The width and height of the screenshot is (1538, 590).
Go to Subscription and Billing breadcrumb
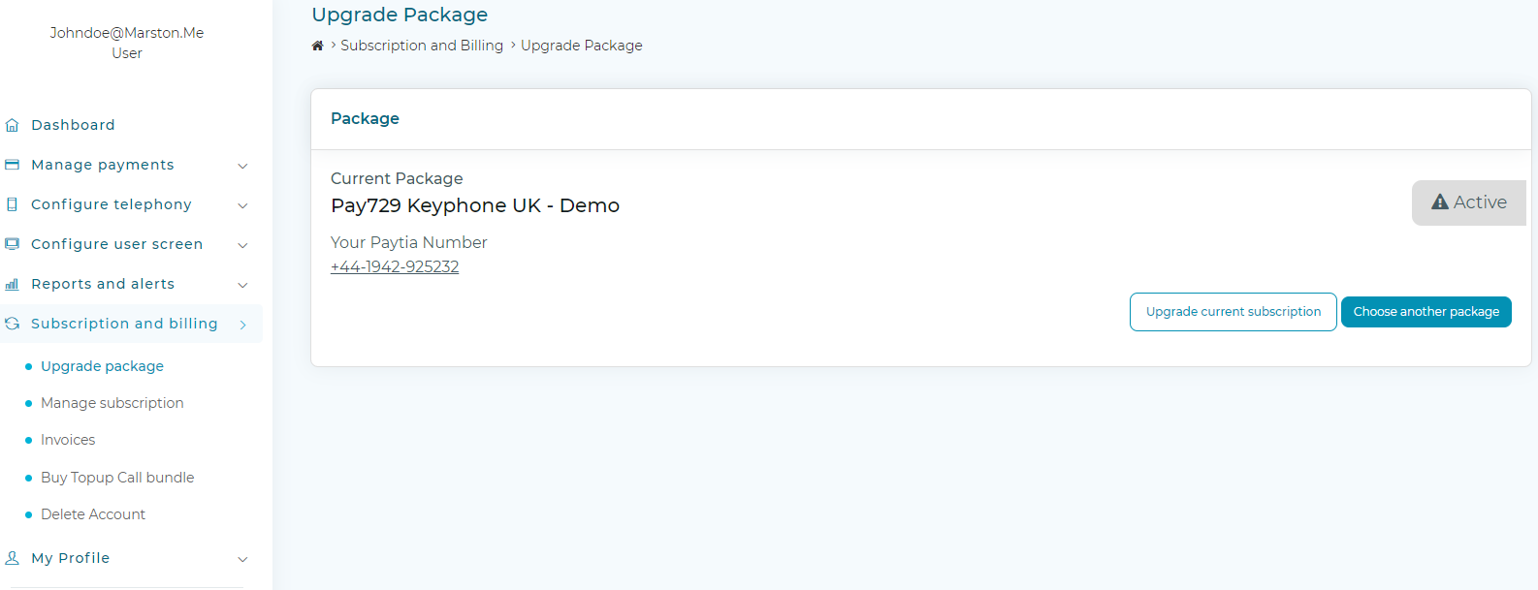422,46
